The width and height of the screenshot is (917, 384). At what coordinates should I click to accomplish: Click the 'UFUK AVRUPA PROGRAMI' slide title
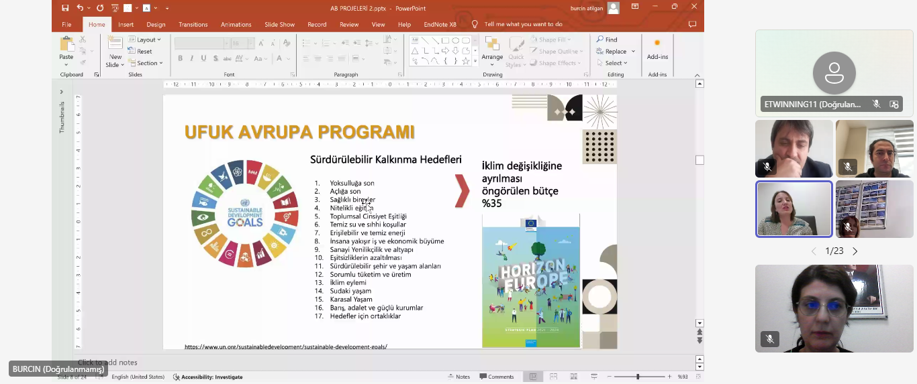point(299,132)
